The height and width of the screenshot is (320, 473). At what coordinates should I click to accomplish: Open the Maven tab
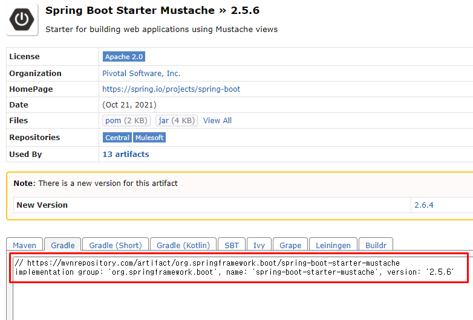[x=24, y=245]
